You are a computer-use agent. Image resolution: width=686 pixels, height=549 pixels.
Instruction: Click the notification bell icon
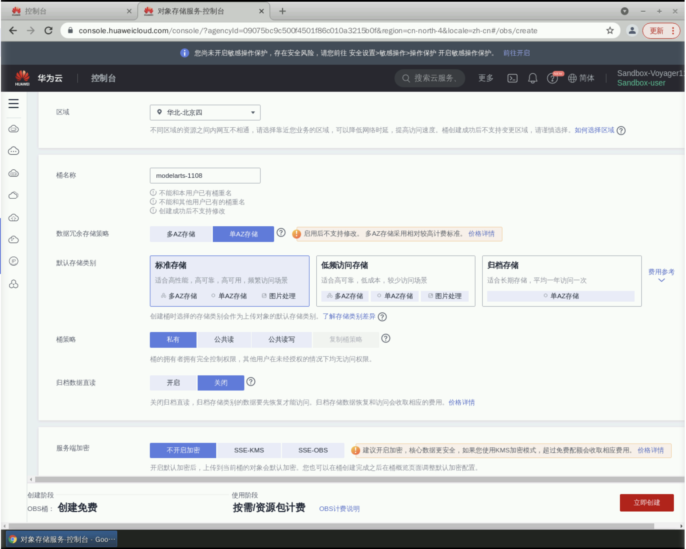point(533,78)
